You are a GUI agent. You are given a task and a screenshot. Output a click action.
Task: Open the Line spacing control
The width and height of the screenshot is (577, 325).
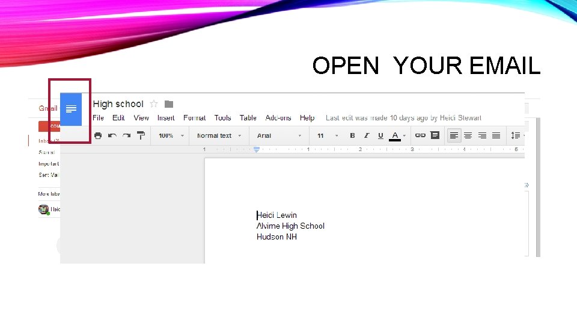coord(517,135)
